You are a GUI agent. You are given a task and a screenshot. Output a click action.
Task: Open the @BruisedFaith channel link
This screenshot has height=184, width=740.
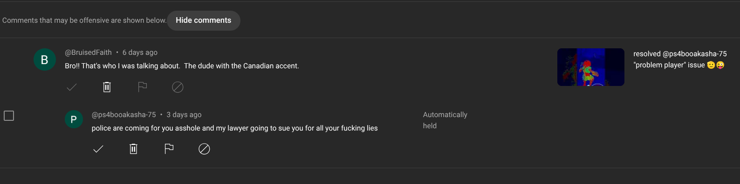click(x=88, y=53)
